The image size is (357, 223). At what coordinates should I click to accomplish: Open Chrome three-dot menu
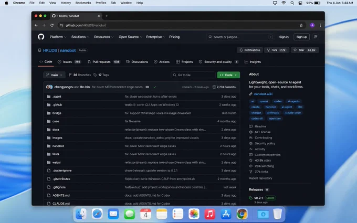tap(320, 25)
